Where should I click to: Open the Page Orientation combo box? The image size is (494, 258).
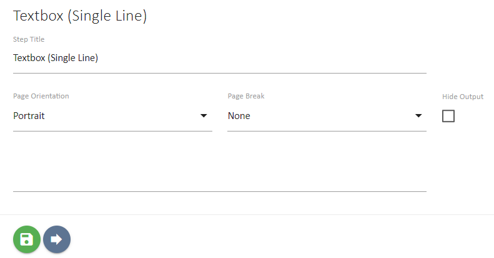pyautogui.click(x=112, y=116)
